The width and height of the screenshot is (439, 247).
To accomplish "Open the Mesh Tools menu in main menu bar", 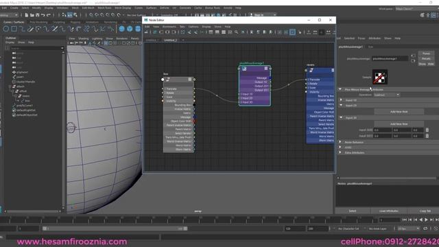I will coord(104,8).
